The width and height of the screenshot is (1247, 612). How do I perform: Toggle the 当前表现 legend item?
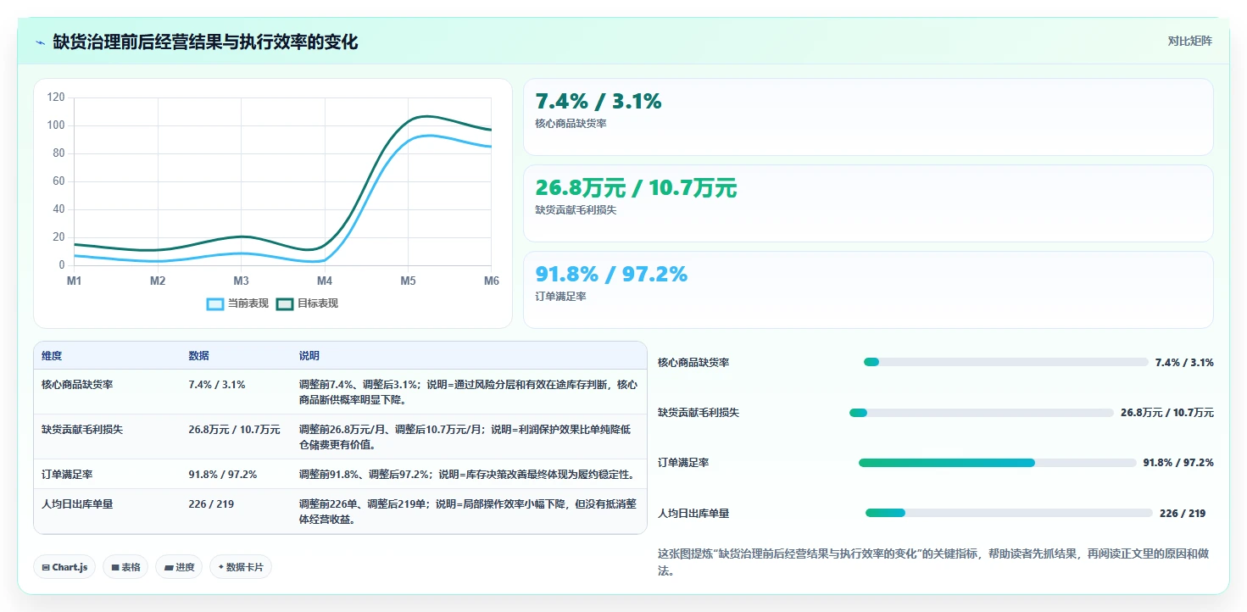point(237,303)
